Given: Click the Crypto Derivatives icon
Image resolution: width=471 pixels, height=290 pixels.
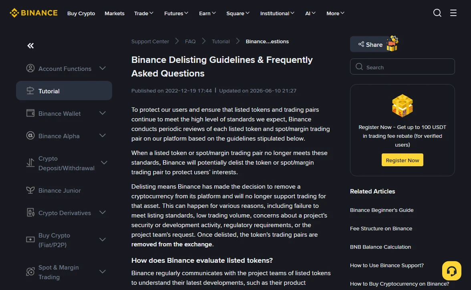Looking at the screenshot, I should pos(30,212).
